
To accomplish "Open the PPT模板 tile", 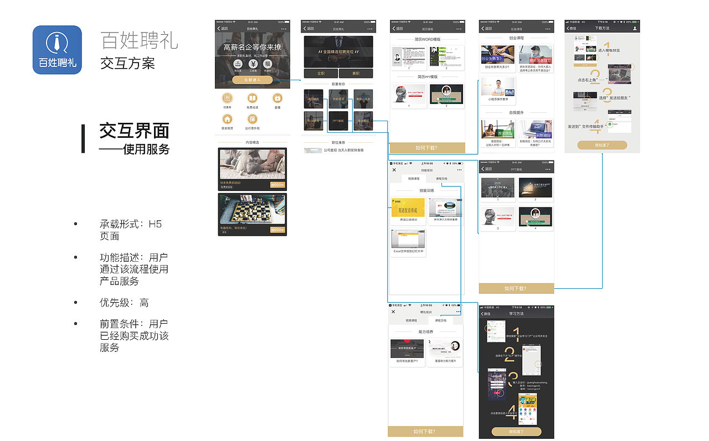I will pyautogui.click(x=338, y=121).
